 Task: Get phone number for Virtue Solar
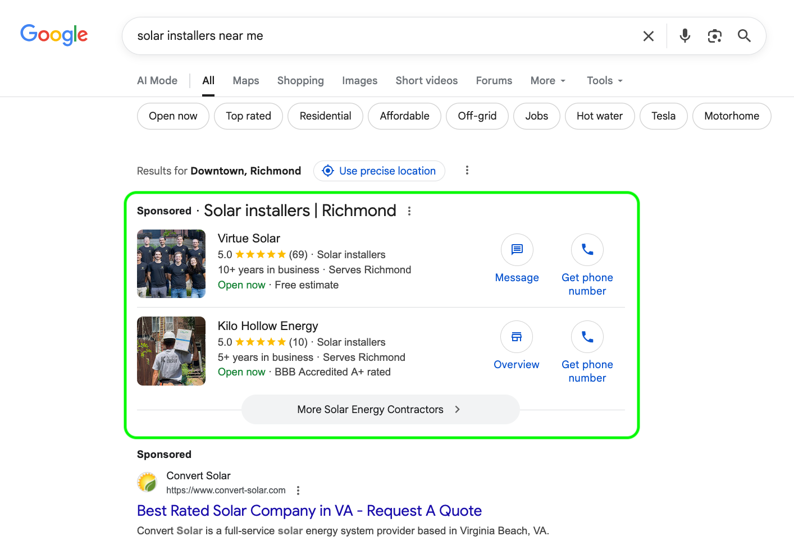pyautogui.click(x=587, y=250)
